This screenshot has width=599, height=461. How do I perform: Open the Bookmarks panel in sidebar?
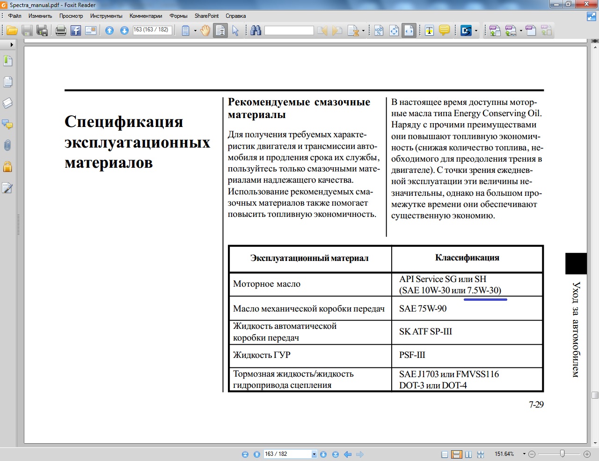(x=7, y=61)
